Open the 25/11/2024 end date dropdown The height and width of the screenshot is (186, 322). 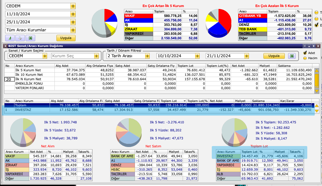[73, 22]
